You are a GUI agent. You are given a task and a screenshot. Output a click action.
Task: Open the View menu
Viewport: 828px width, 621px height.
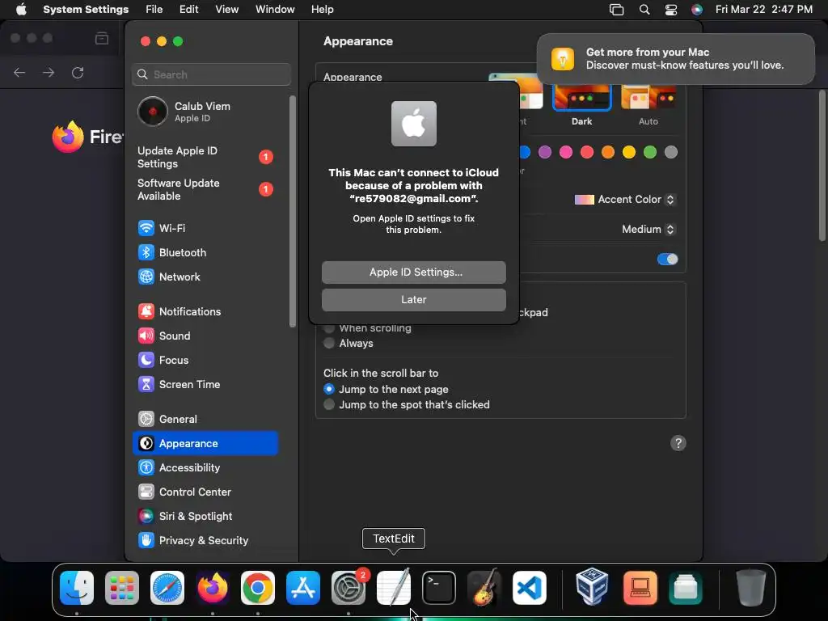click(227, 10)
